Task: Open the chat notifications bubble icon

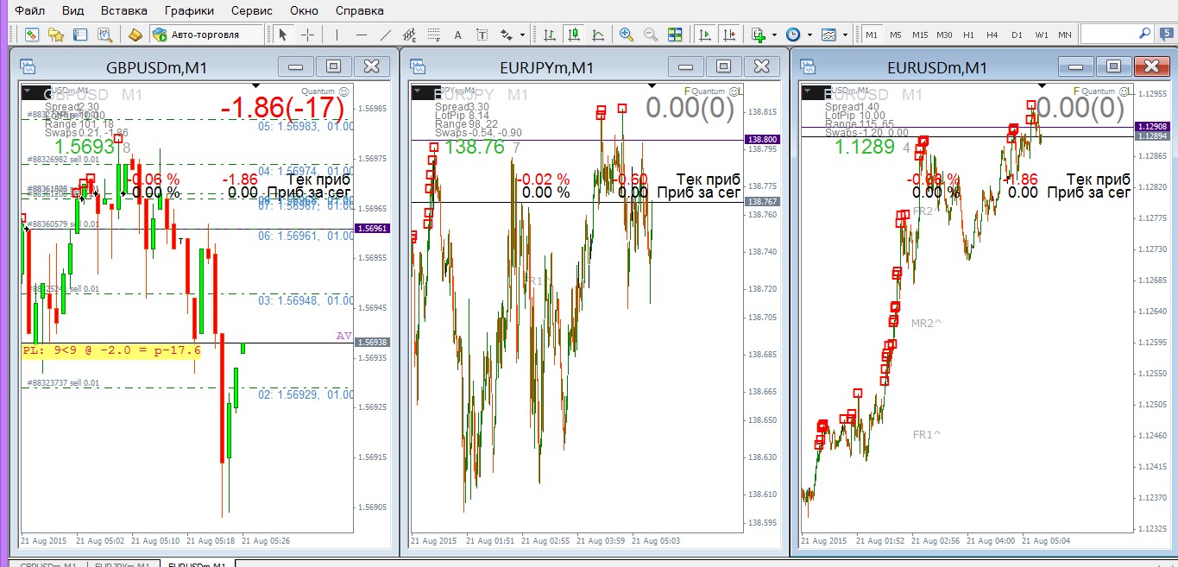Action: [1168, 35]
